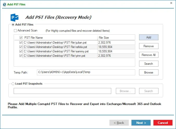
Task: Sort list by File Size column header
Action: pyautogui.click(x=116, y=38)
